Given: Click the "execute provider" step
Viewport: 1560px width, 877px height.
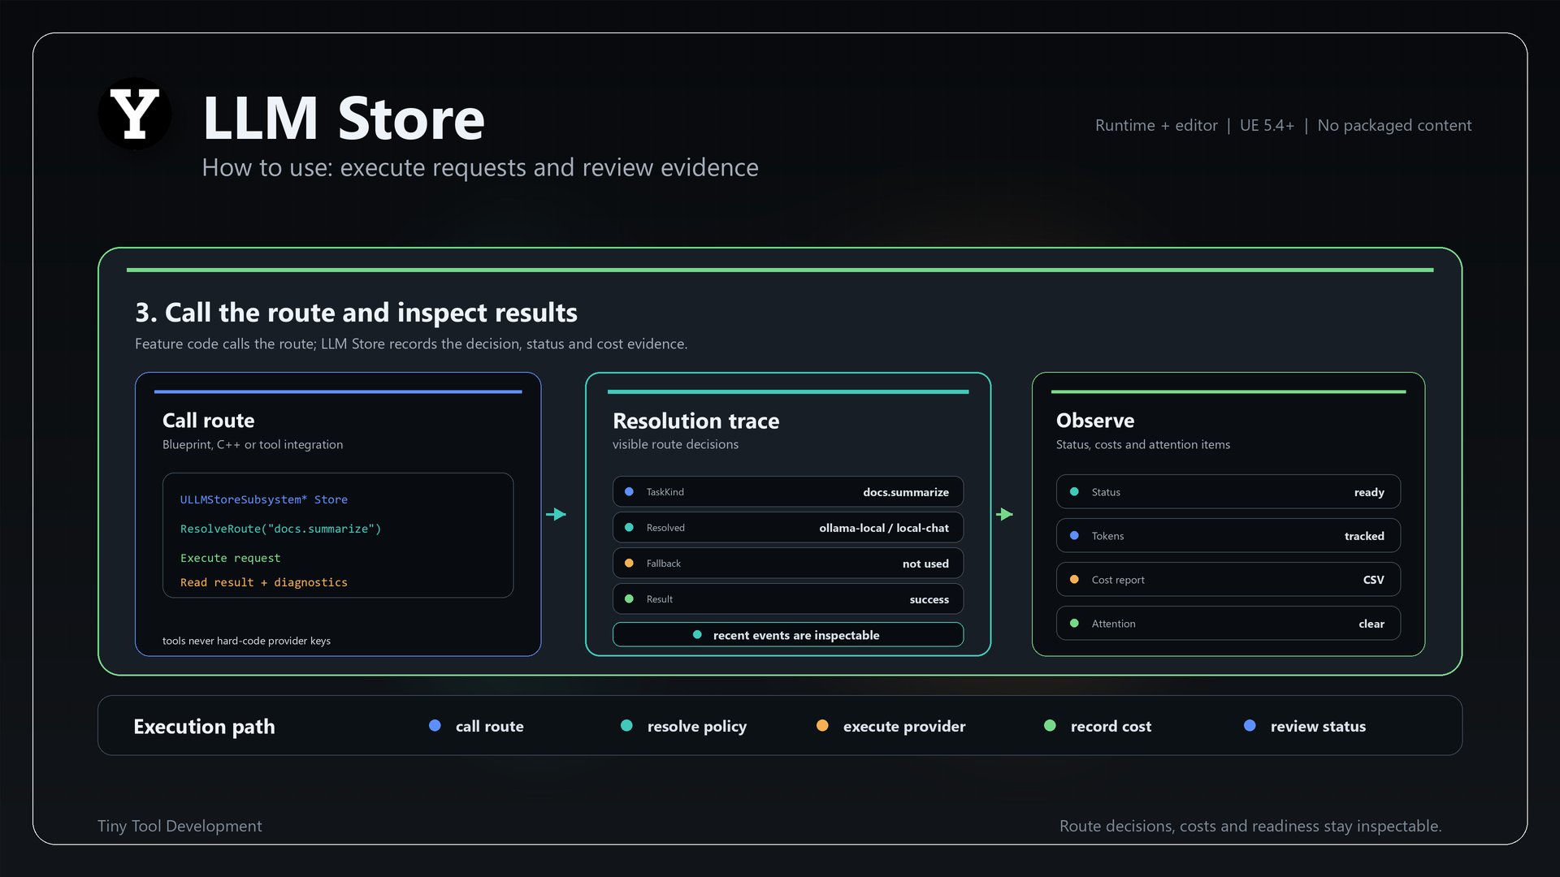Looking at the screenshot, I should click(904, 727).
